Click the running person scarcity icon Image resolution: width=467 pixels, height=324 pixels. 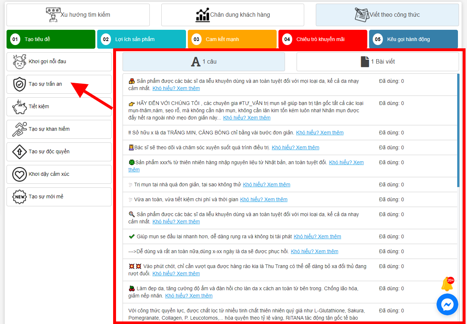pyautogui.click(x=20, y=129)
